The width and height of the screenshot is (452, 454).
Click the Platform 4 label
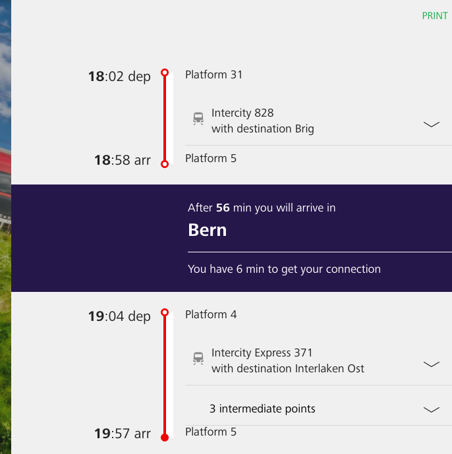(x=211, y=315)
